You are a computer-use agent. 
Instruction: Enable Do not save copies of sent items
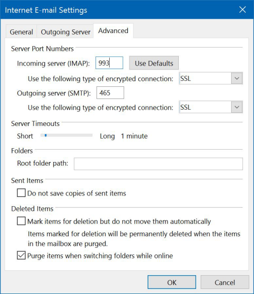(21, 193)
